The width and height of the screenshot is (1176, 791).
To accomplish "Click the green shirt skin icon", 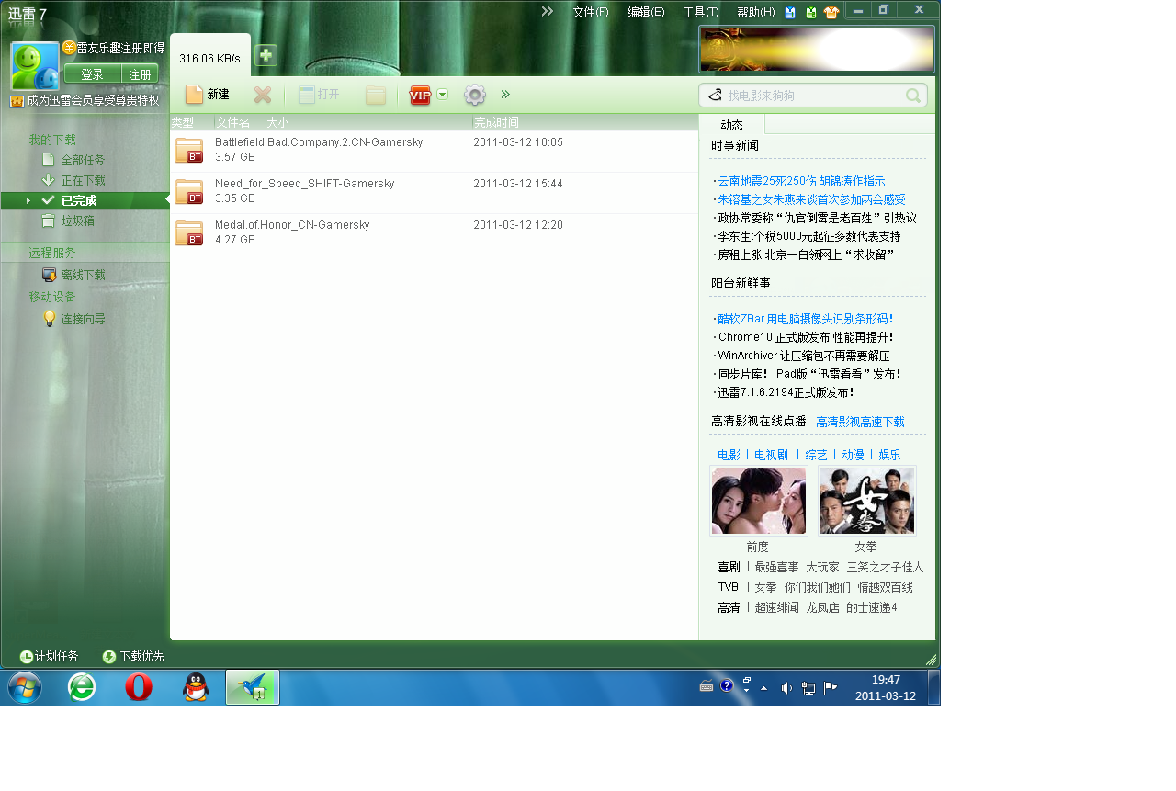I will point(810,12).
